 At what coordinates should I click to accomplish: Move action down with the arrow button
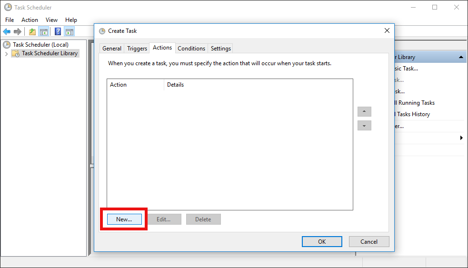(364, 126)
